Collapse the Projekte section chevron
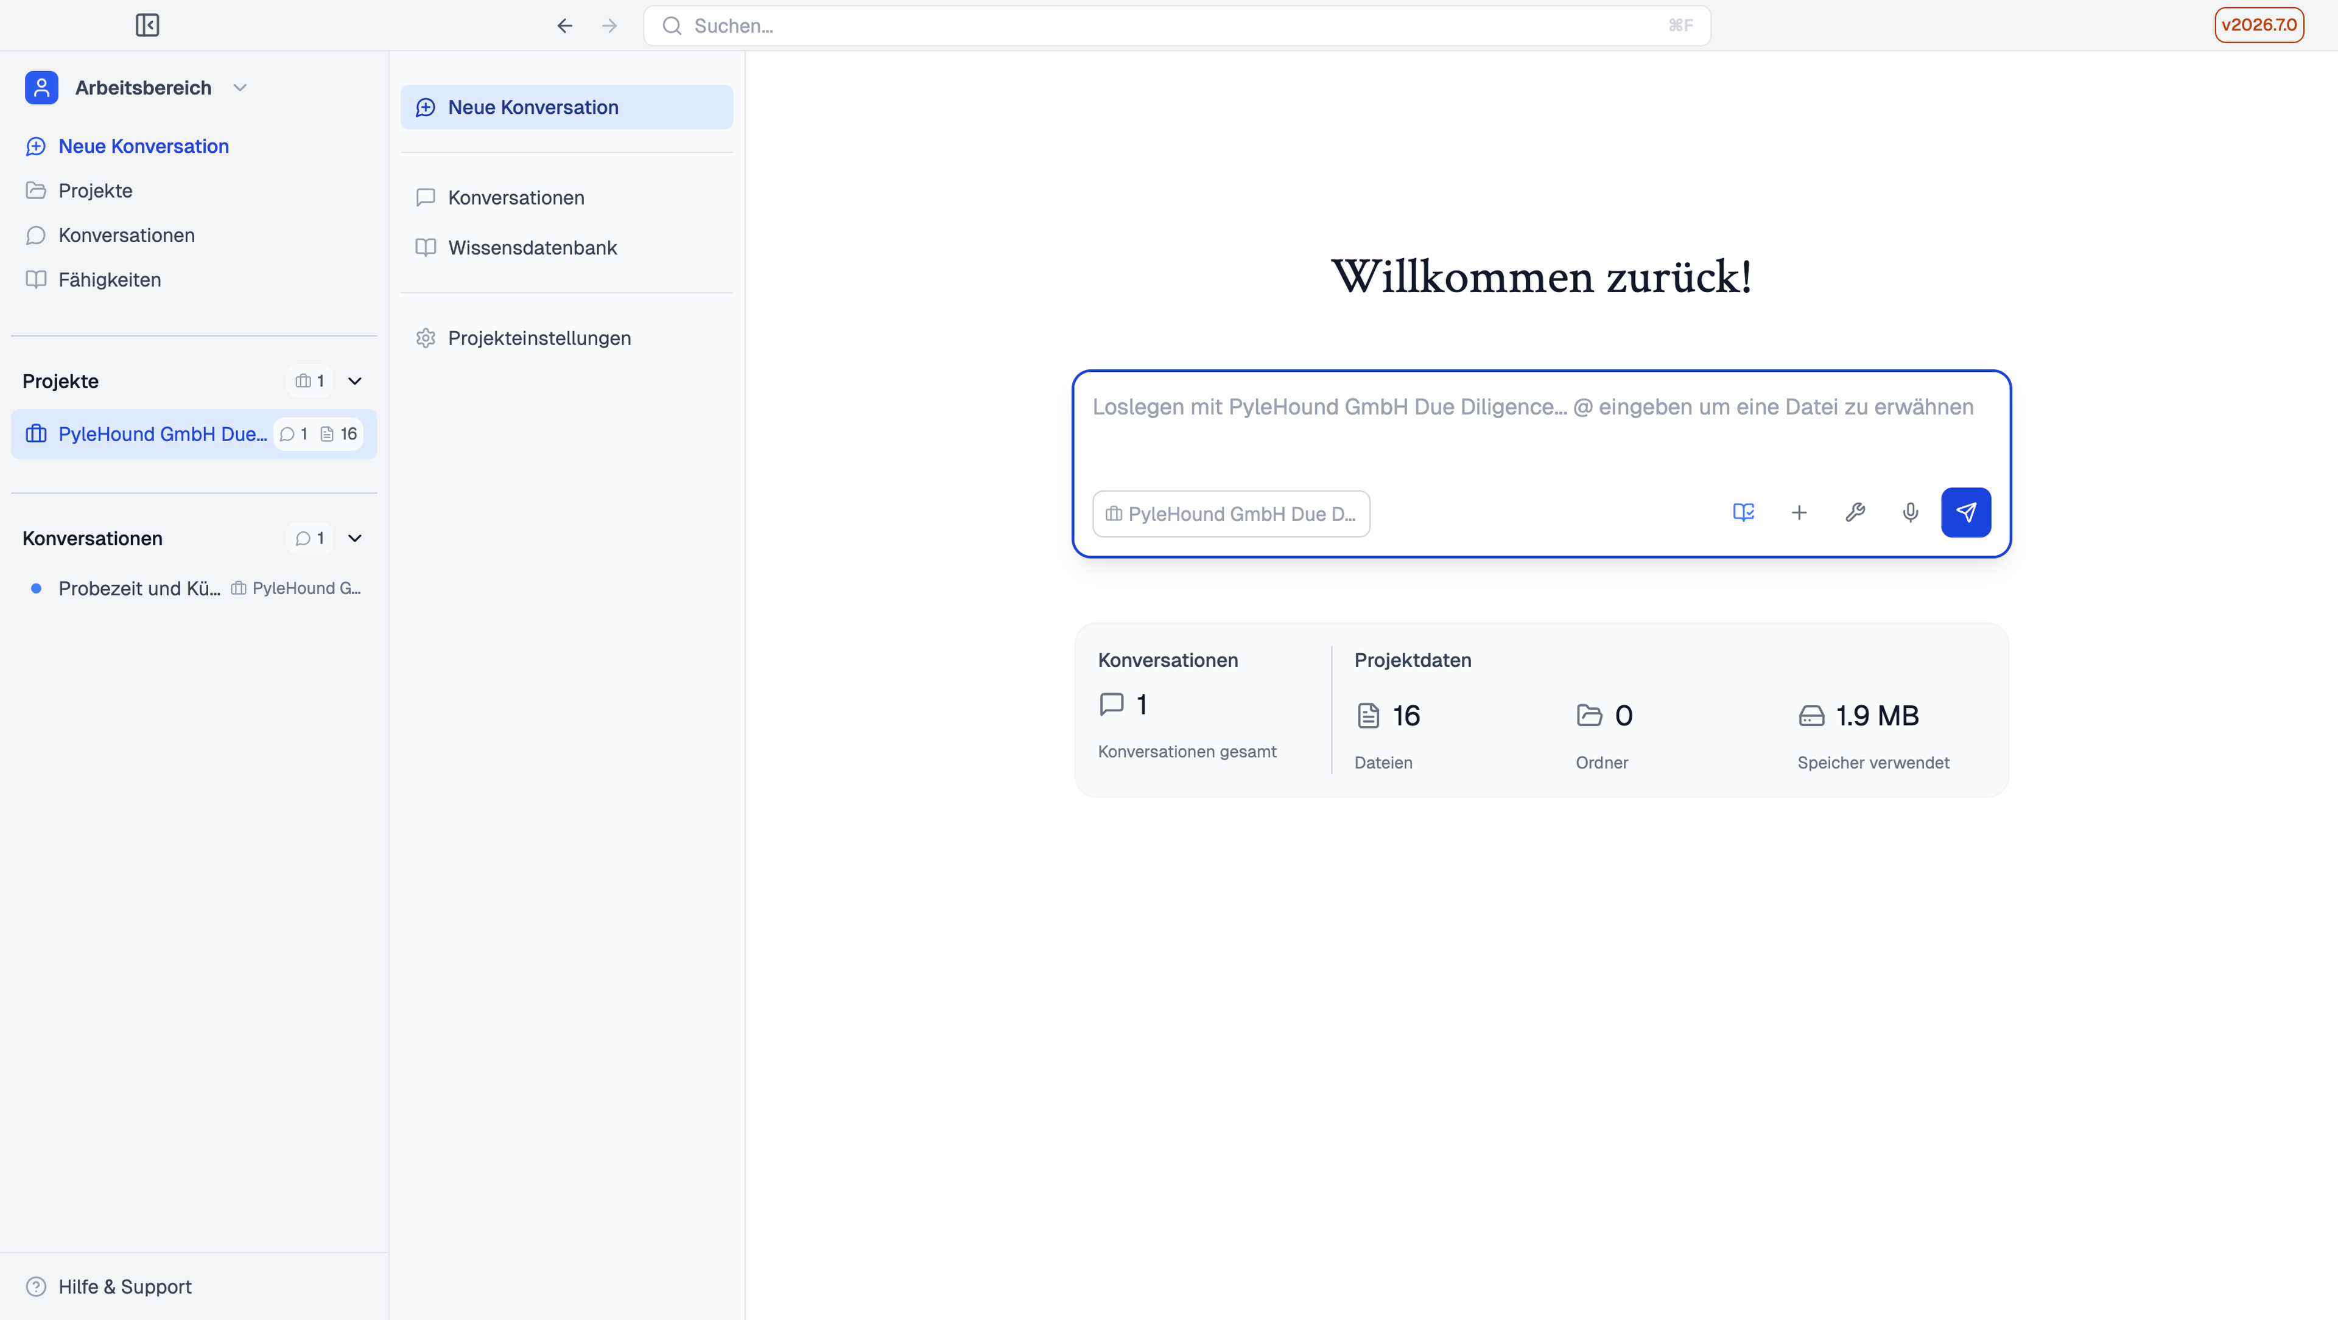The width and height of the screenshot is (2338, 1320). 355,381
